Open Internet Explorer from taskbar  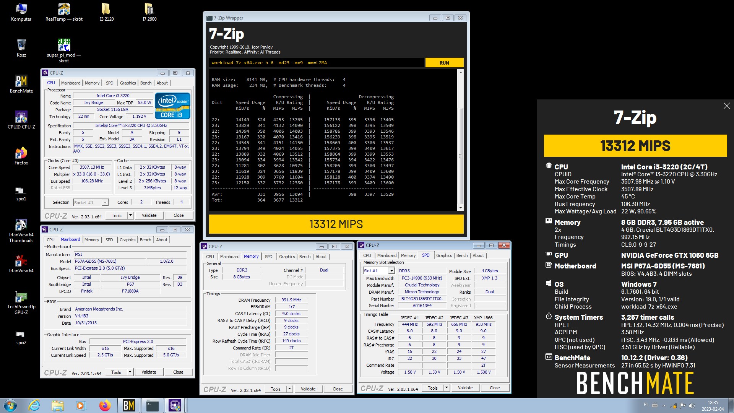click(x=34, y=405)
